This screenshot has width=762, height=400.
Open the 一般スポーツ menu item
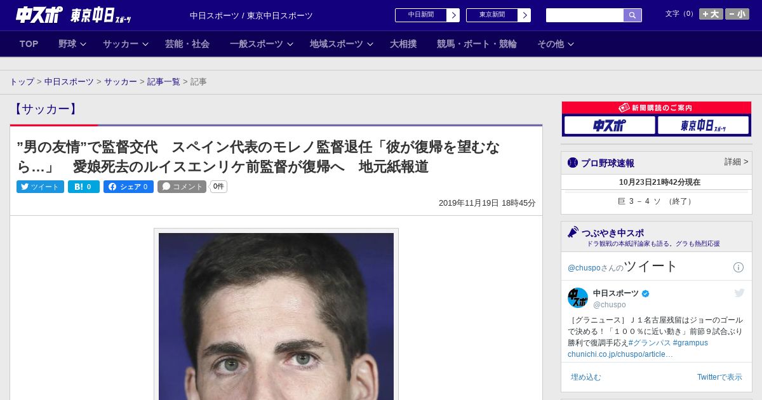tap(257, 44)
